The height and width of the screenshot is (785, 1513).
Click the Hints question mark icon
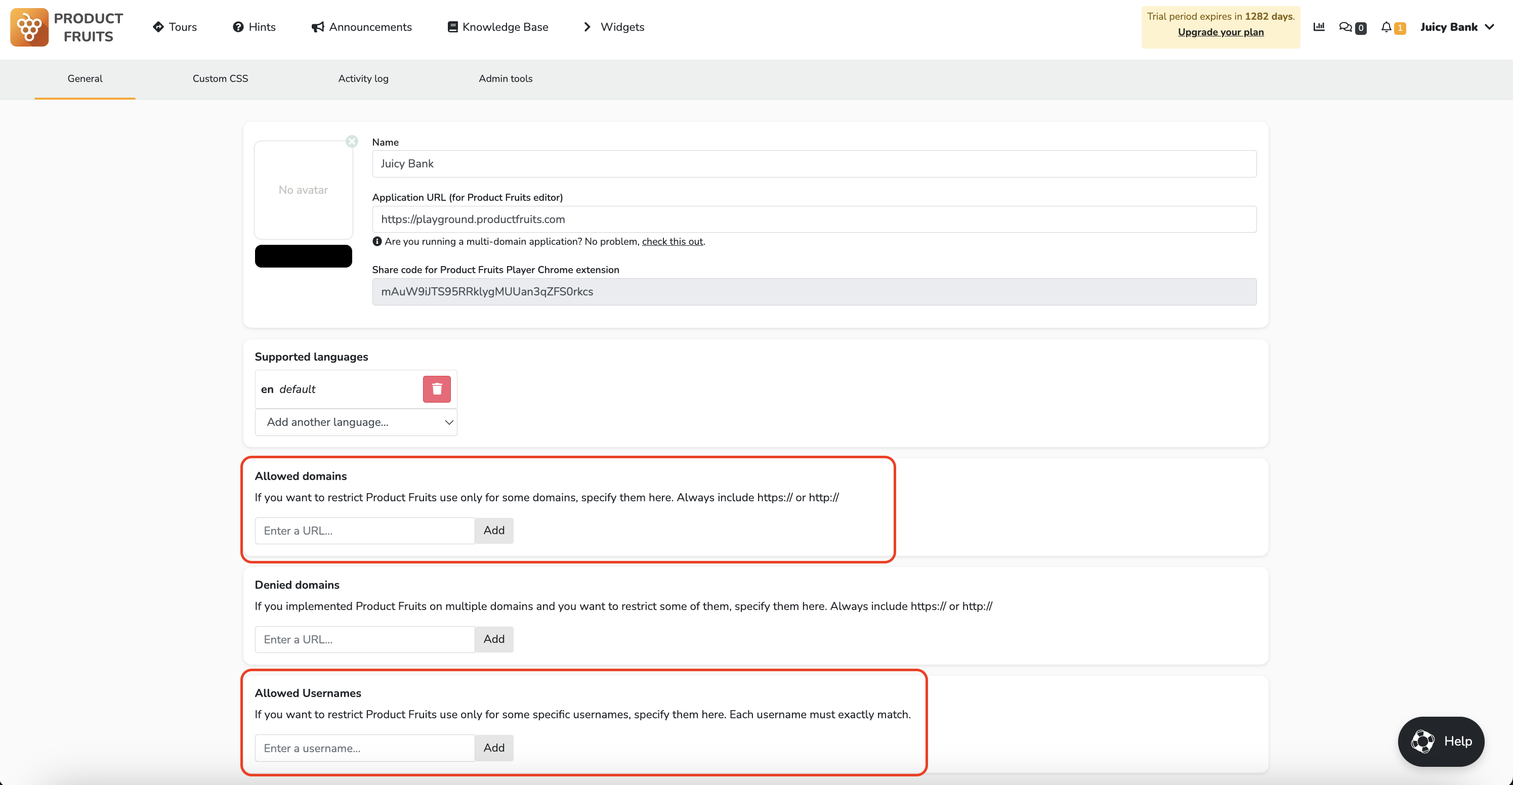tap(238, 27)
